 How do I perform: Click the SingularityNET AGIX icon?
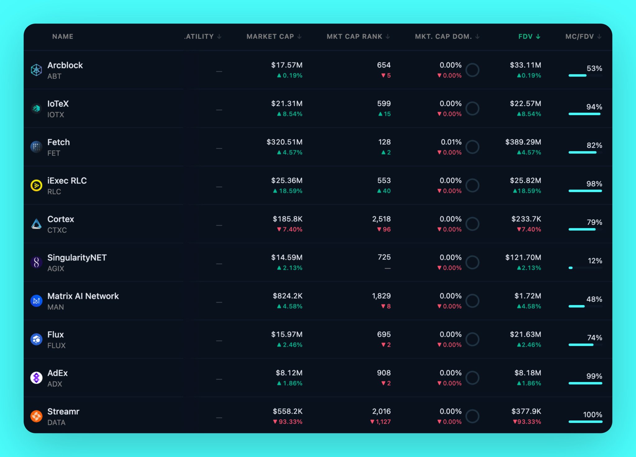pos(36,262)
